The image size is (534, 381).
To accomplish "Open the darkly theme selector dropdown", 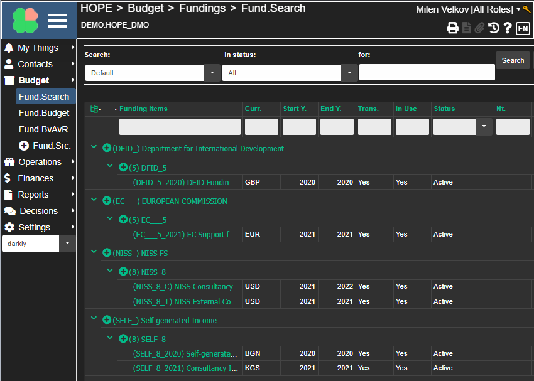I will tap(67, 243).
